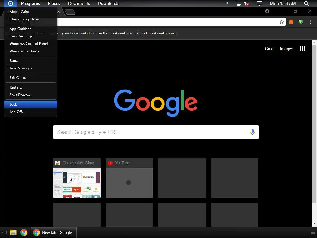Launch pinned Chrome icon in taskbar
The height and width of the screenshot is (238, 317).
tap(24, 232)
